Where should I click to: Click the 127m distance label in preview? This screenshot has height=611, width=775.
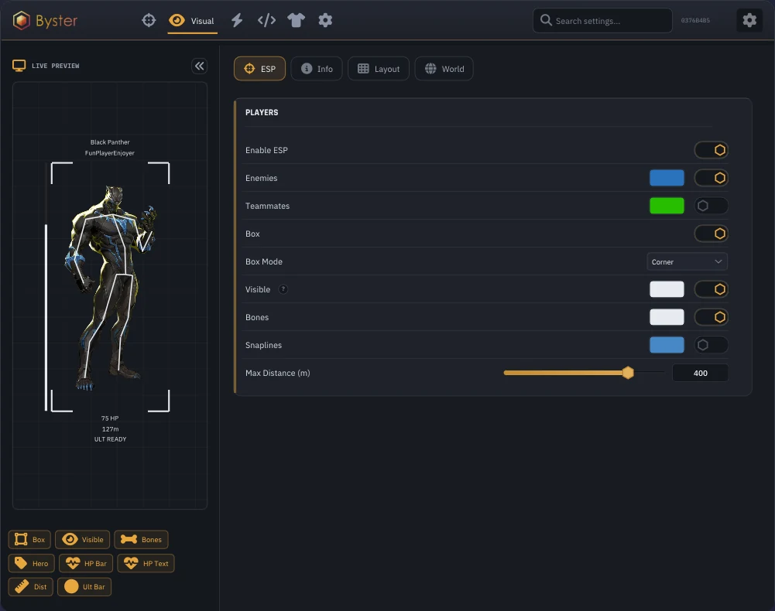110,429
